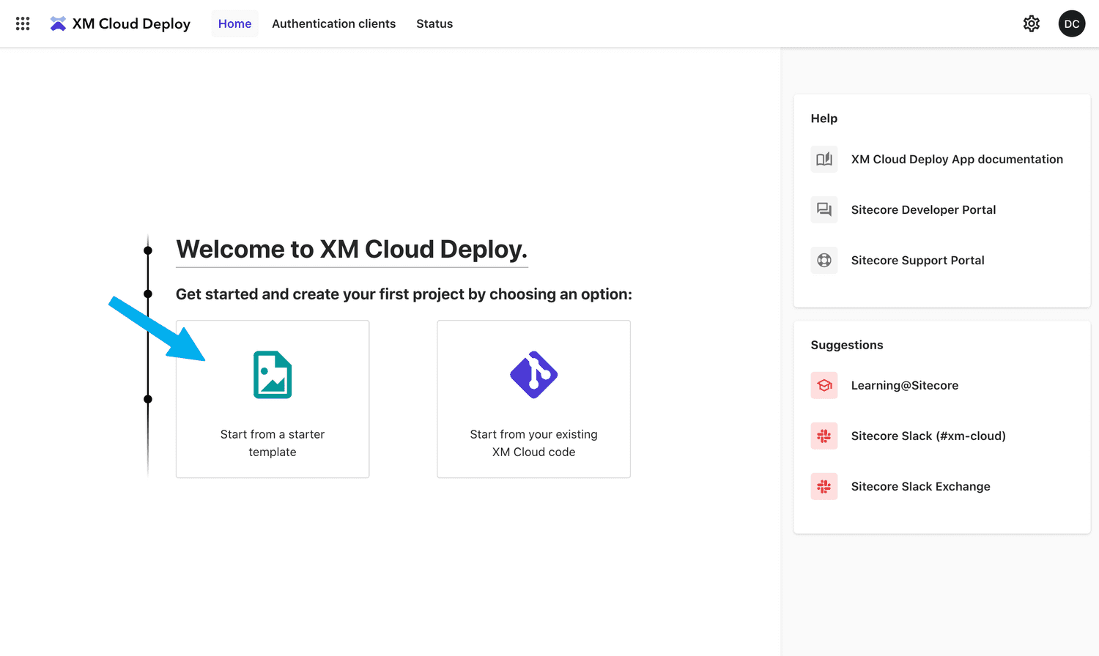This screenshot has height=656, width=1099.
Task: Open the DC user avatar menu
Action: [1072, 23]
